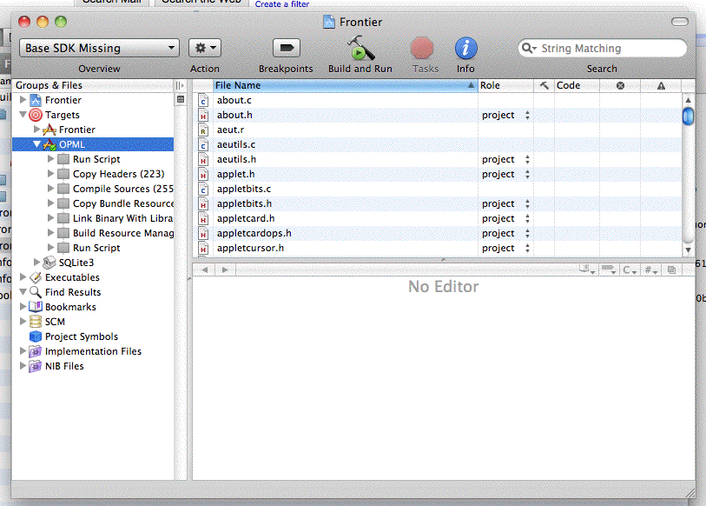Expand the Executables group
The image size is (706, 506).
coord(23,277)
